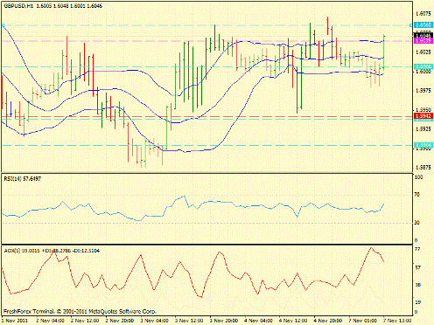The height and width of the screenshot is (325, 434).
Task: Click the ADX scale value 19
Action: pyautogui.click(x=417, y=302)
